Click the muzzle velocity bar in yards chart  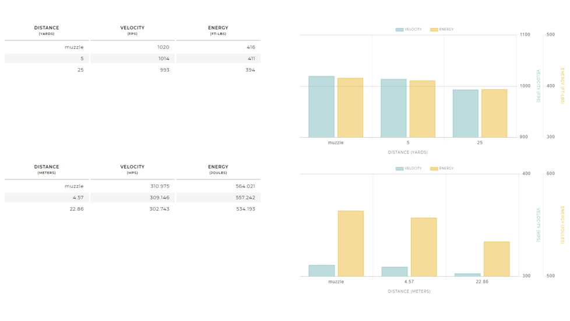pyautogui.click(x=321, y=107)
